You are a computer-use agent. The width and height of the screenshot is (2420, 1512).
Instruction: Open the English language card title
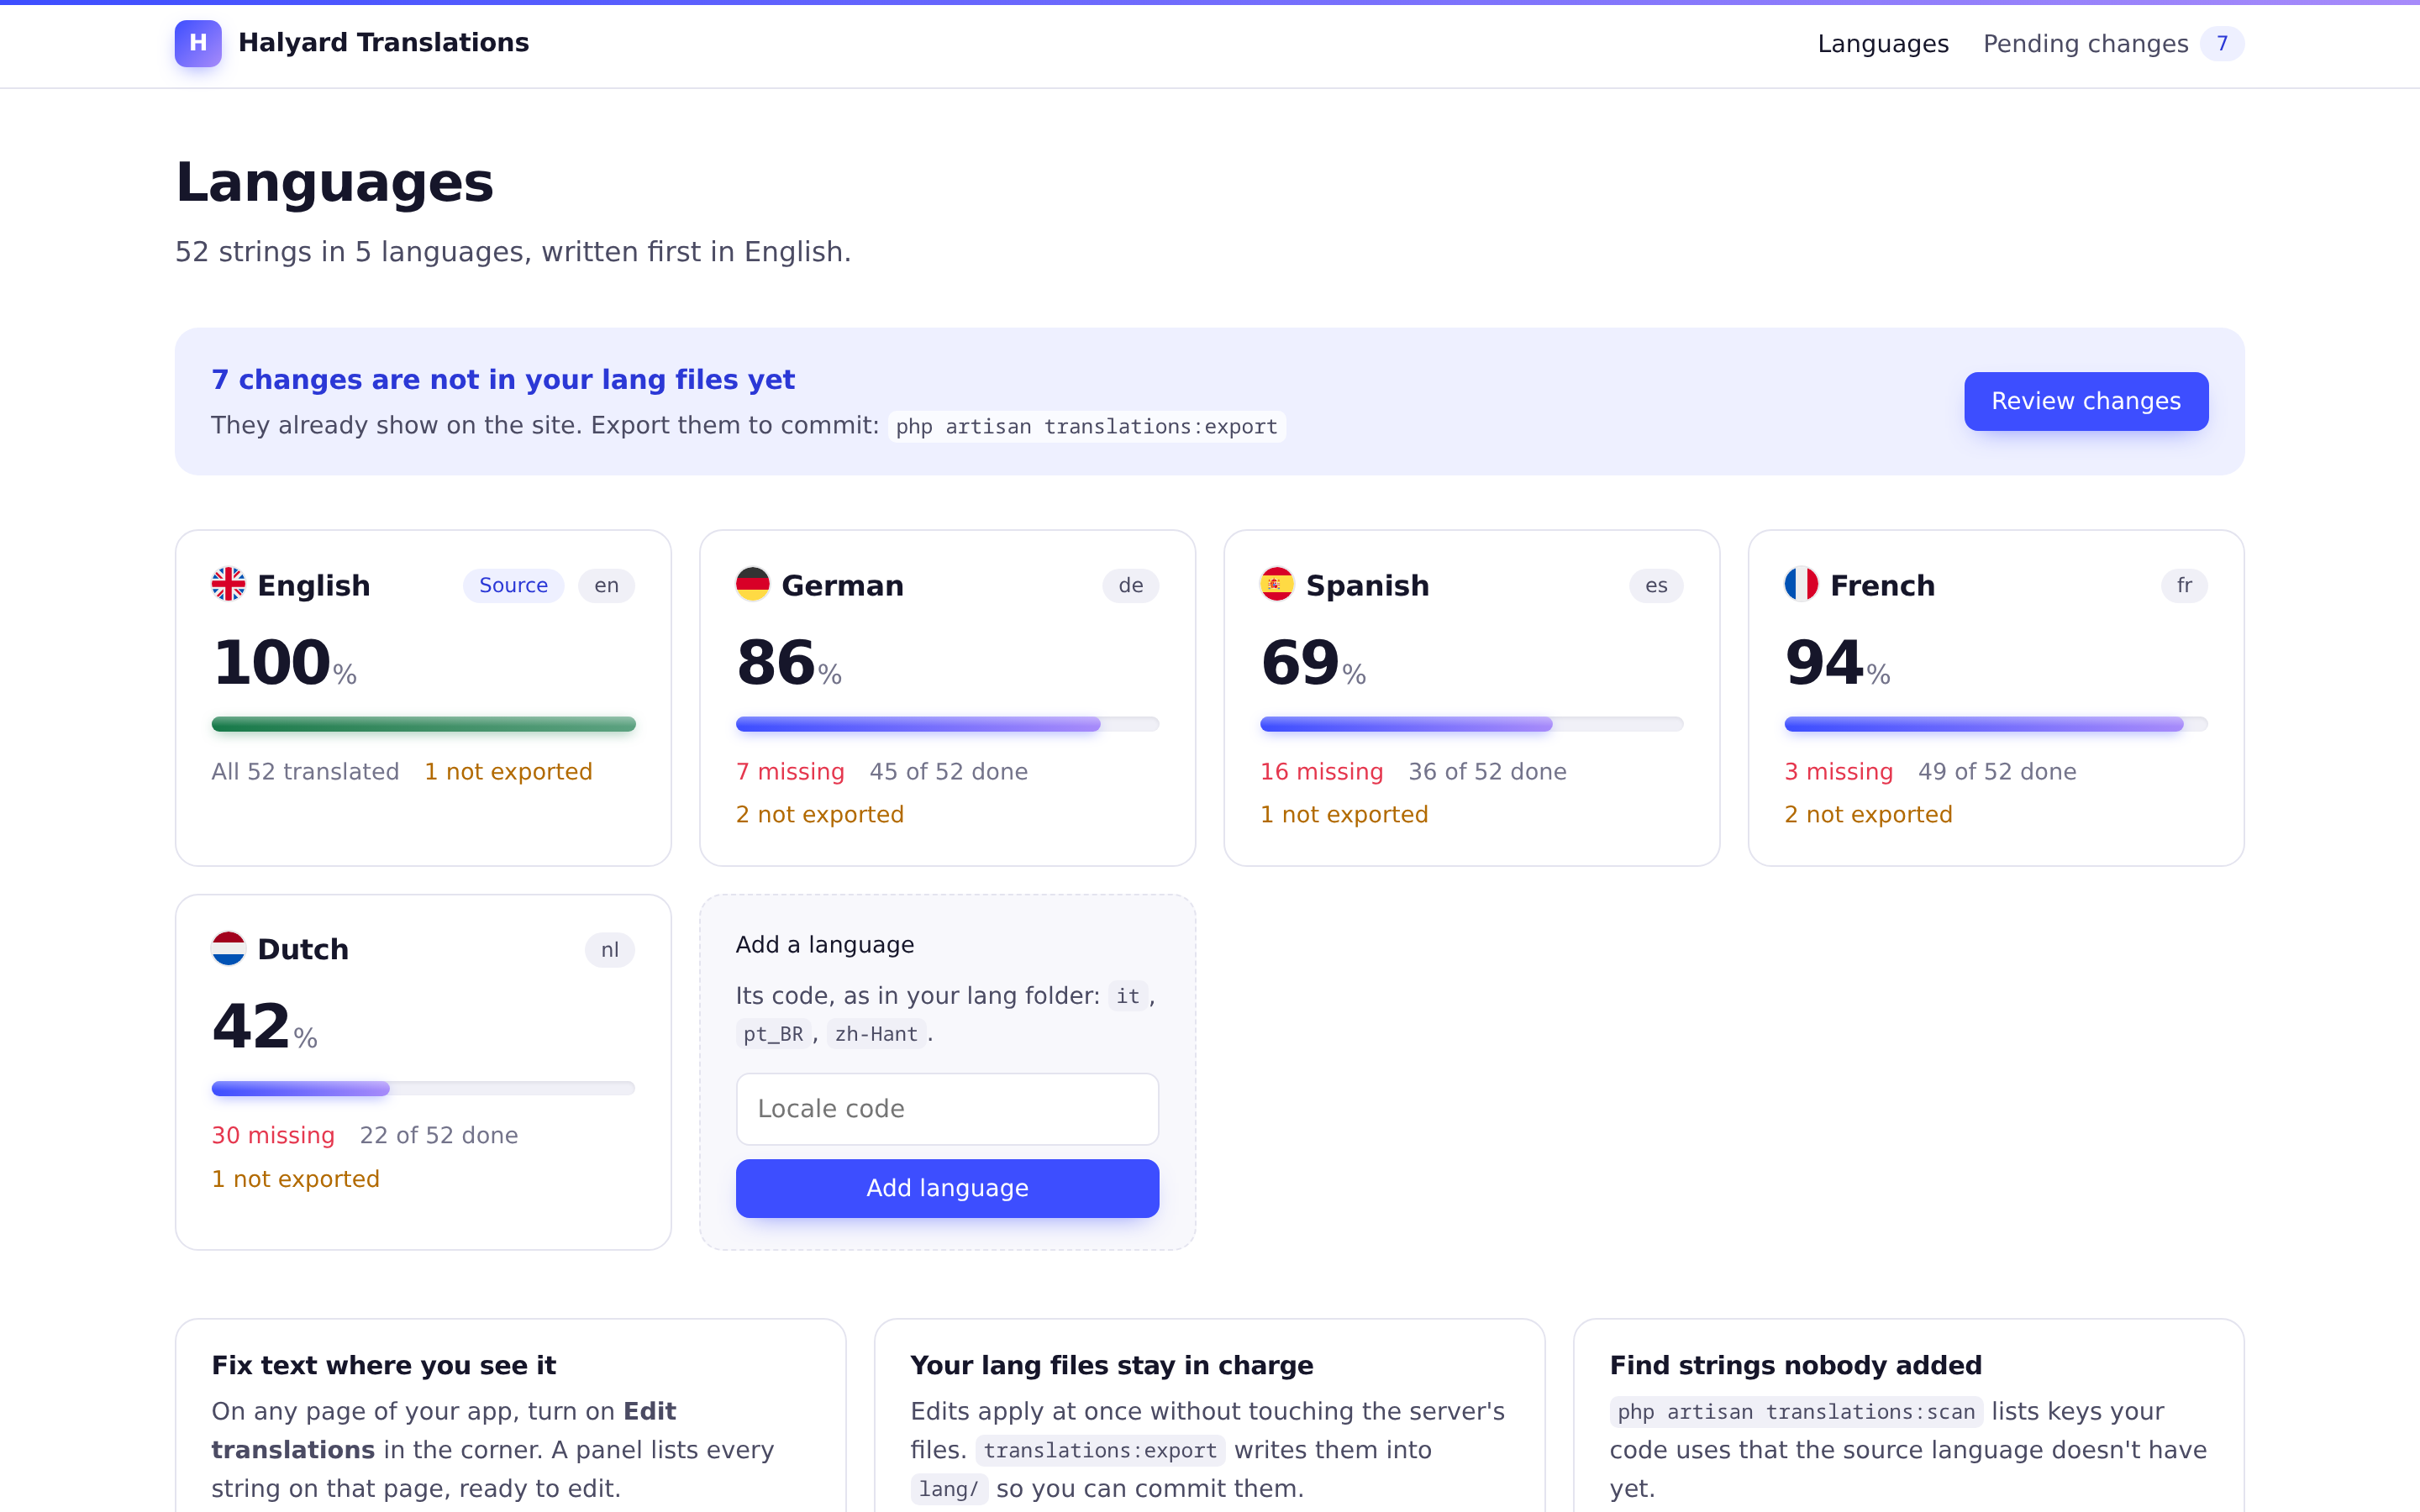(314, 585)
